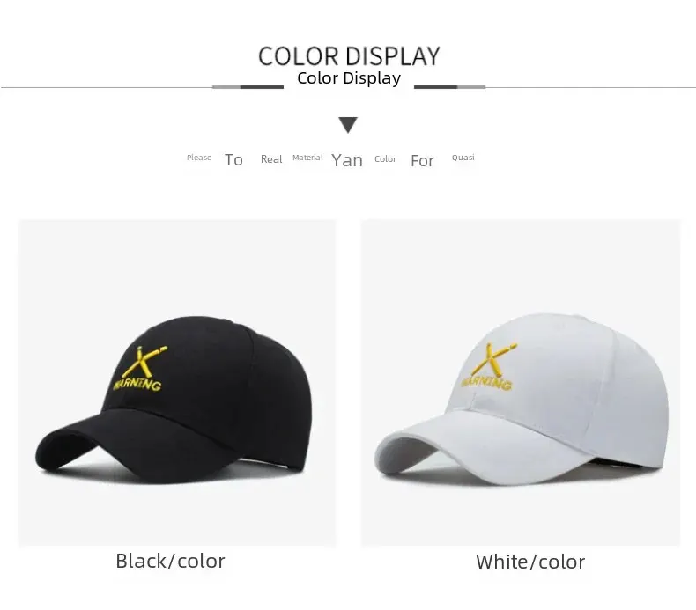The height and width of the screenshot is (610, 696).
Task: Click WARNING embroidery on the white cap
Action: pos(486,383)
